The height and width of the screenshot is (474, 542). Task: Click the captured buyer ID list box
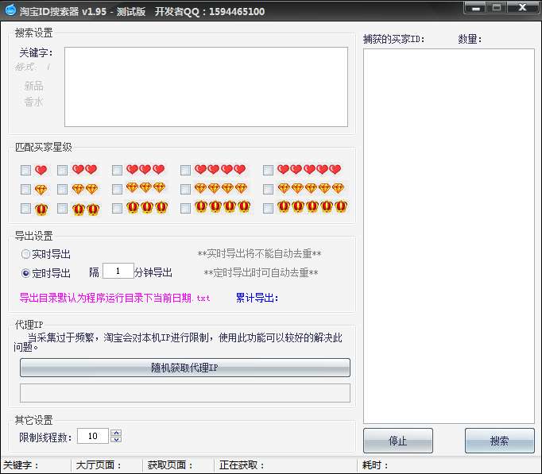click(449, 236)
